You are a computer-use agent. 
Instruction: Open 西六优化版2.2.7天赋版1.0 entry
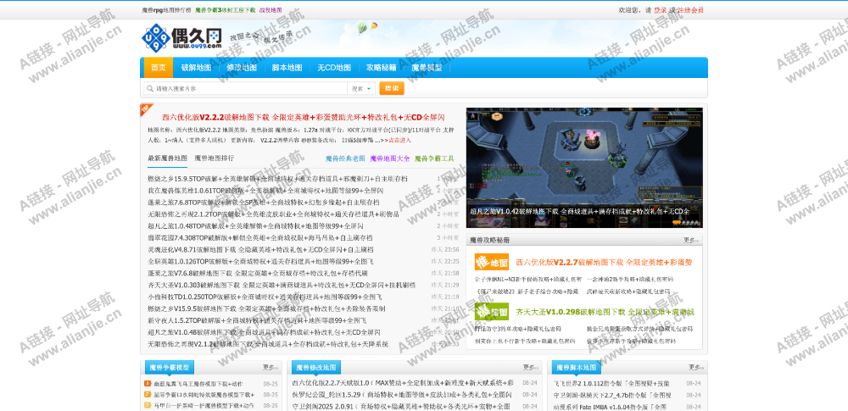(402, 383)
